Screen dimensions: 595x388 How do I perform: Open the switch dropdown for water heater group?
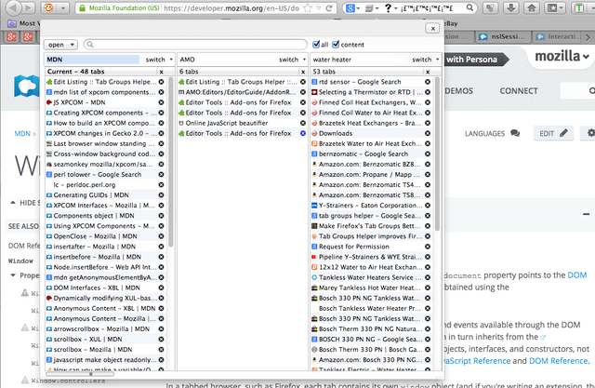point(426,60)
